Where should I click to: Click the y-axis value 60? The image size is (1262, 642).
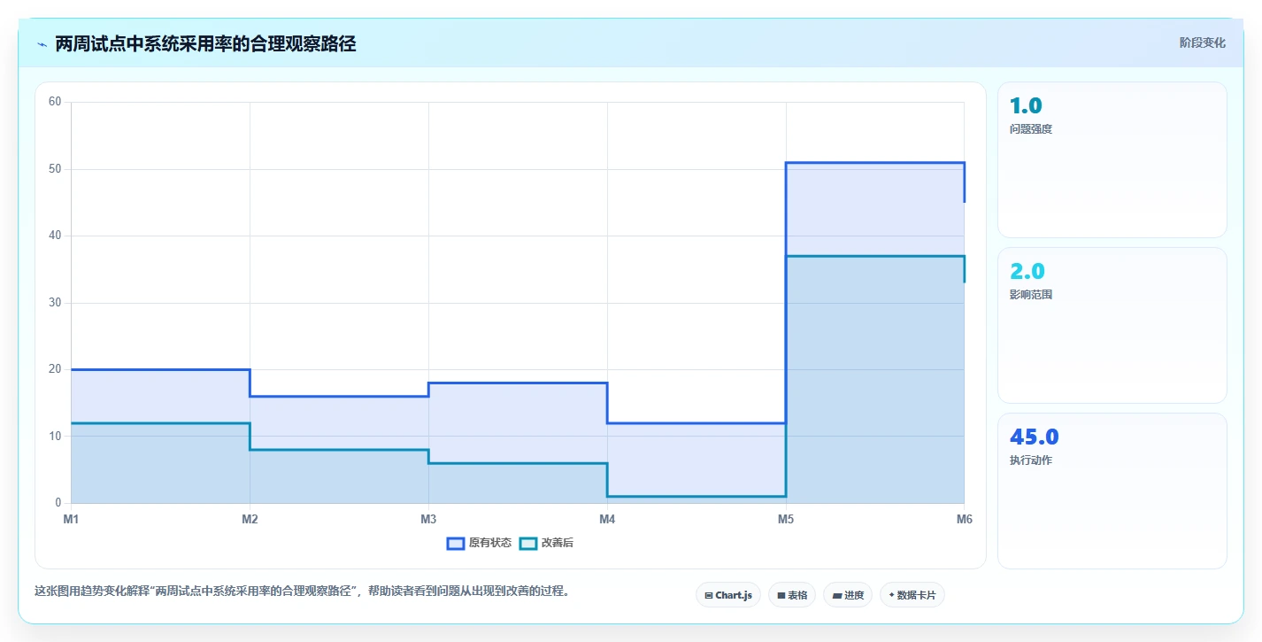[55, 102]
